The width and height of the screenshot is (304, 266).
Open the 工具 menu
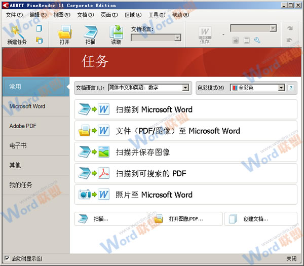(157, 15)
